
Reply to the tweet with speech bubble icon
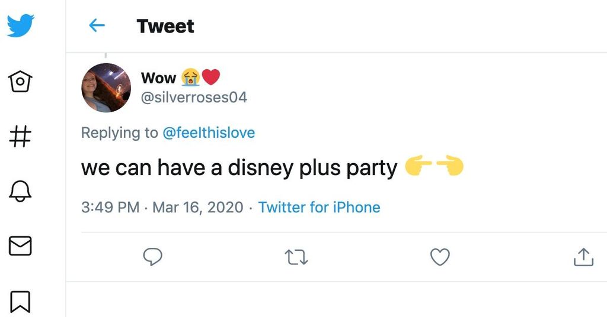tap(152, 257)
